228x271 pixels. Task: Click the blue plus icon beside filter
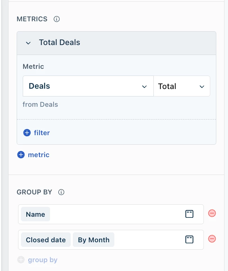tap(27, 133)
